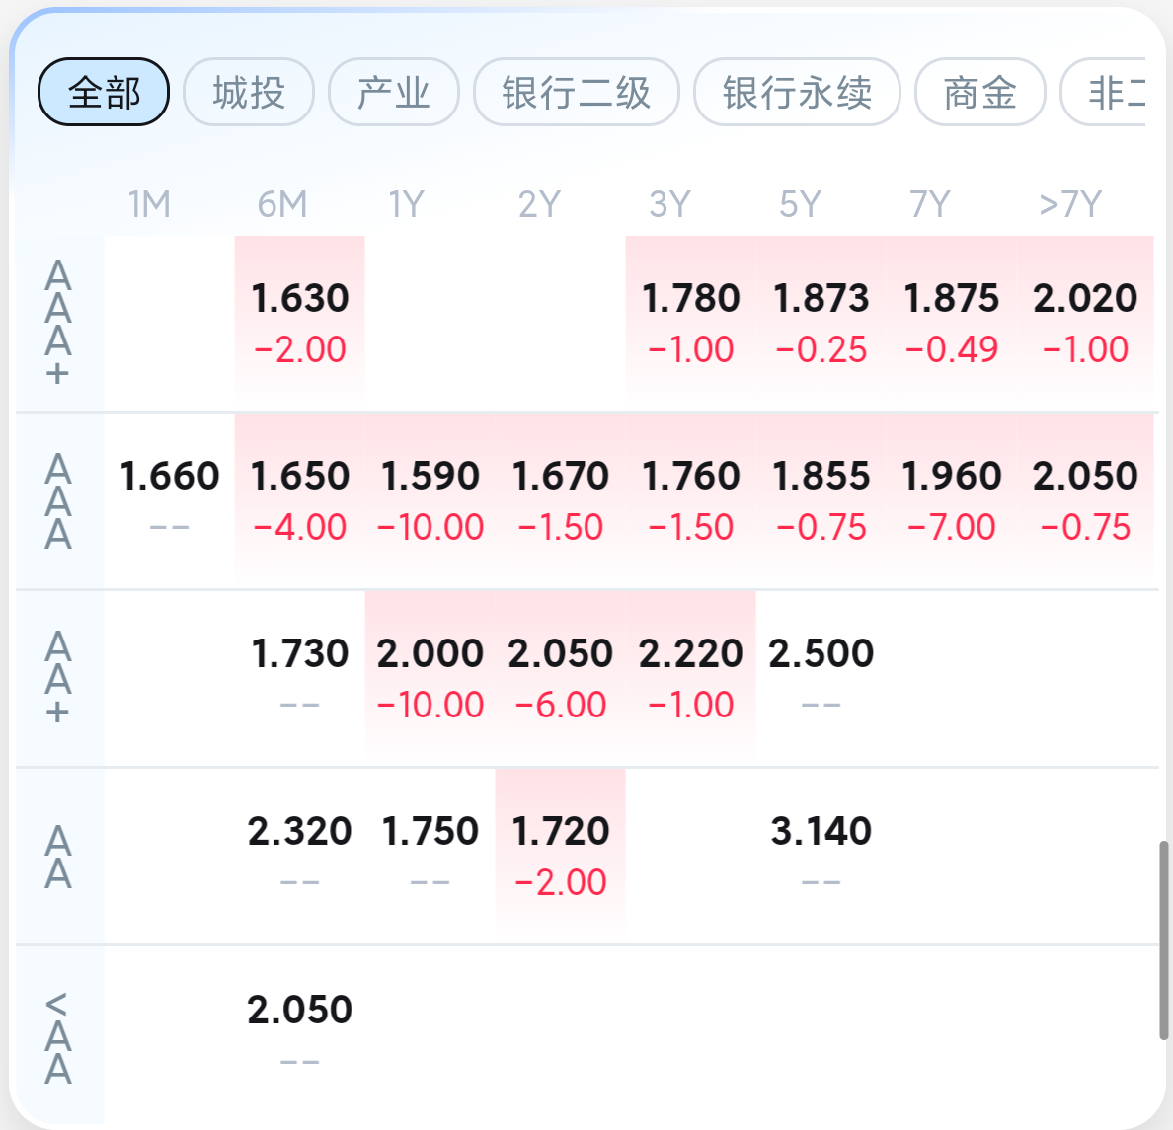Click the vertical scrollbar thumb

click(x=1163, y=941)
